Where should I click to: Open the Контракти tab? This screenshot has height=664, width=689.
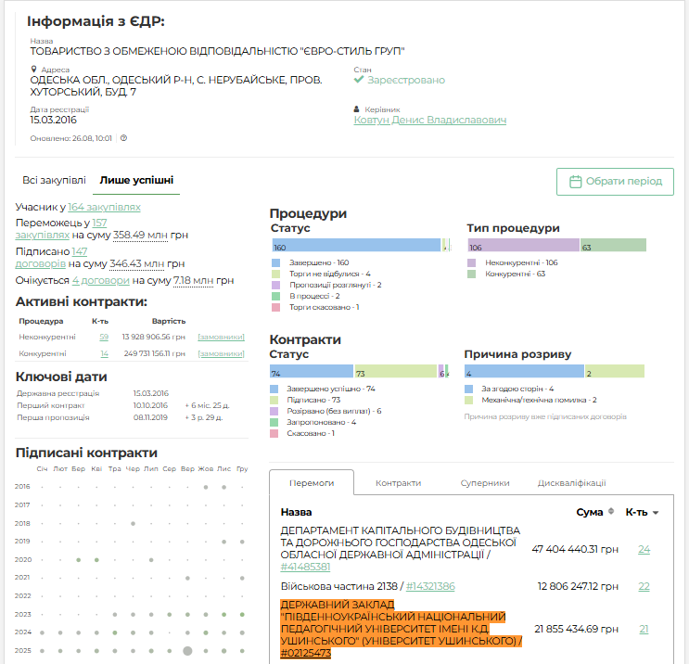pyautogui.click(x=398, y=483)
